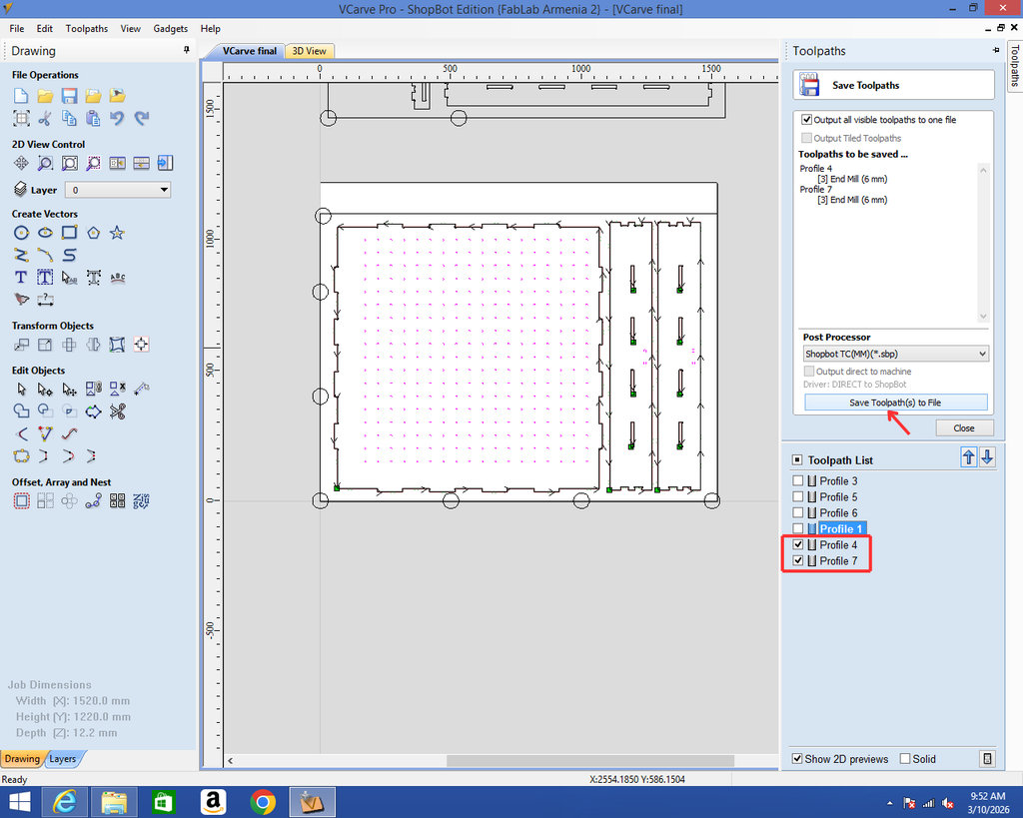Open Job Setup icon under File Operations
The image size is (1023, 818).
coord(21,118)
